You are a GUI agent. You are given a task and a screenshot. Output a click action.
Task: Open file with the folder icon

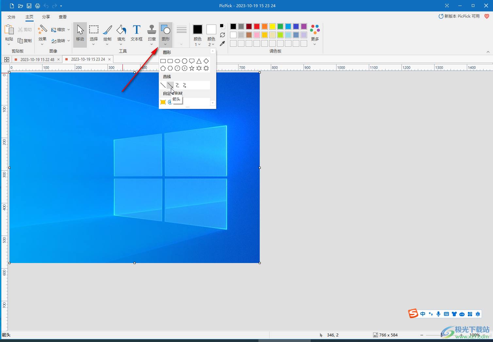(x=21, y=6)
